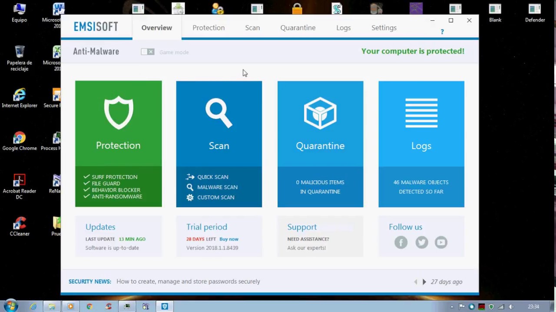Open Internet Explorer desktop shortcut
Image resolution: width=556 pixels, height=312 pixels.
coord(20,98)
